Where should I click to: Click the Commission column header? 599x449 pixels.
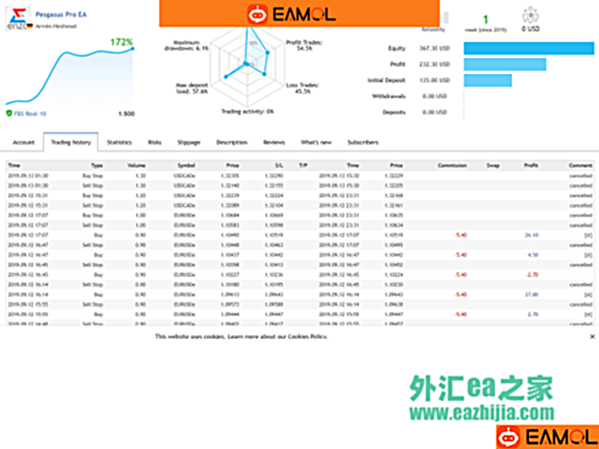[x=452, y=166]
